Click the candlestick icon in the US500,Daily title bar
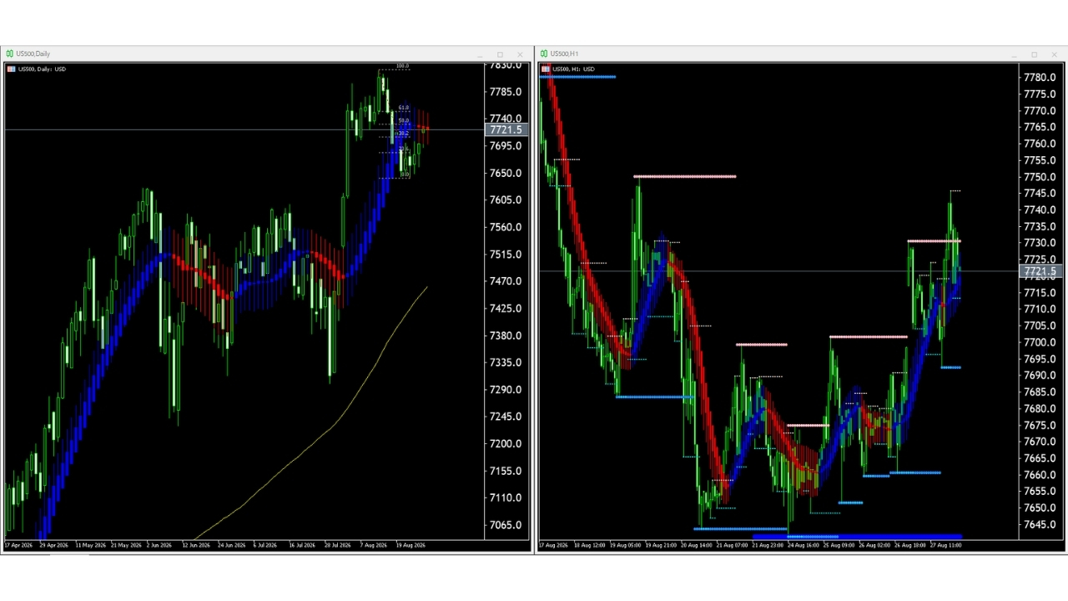 (9, 54)
